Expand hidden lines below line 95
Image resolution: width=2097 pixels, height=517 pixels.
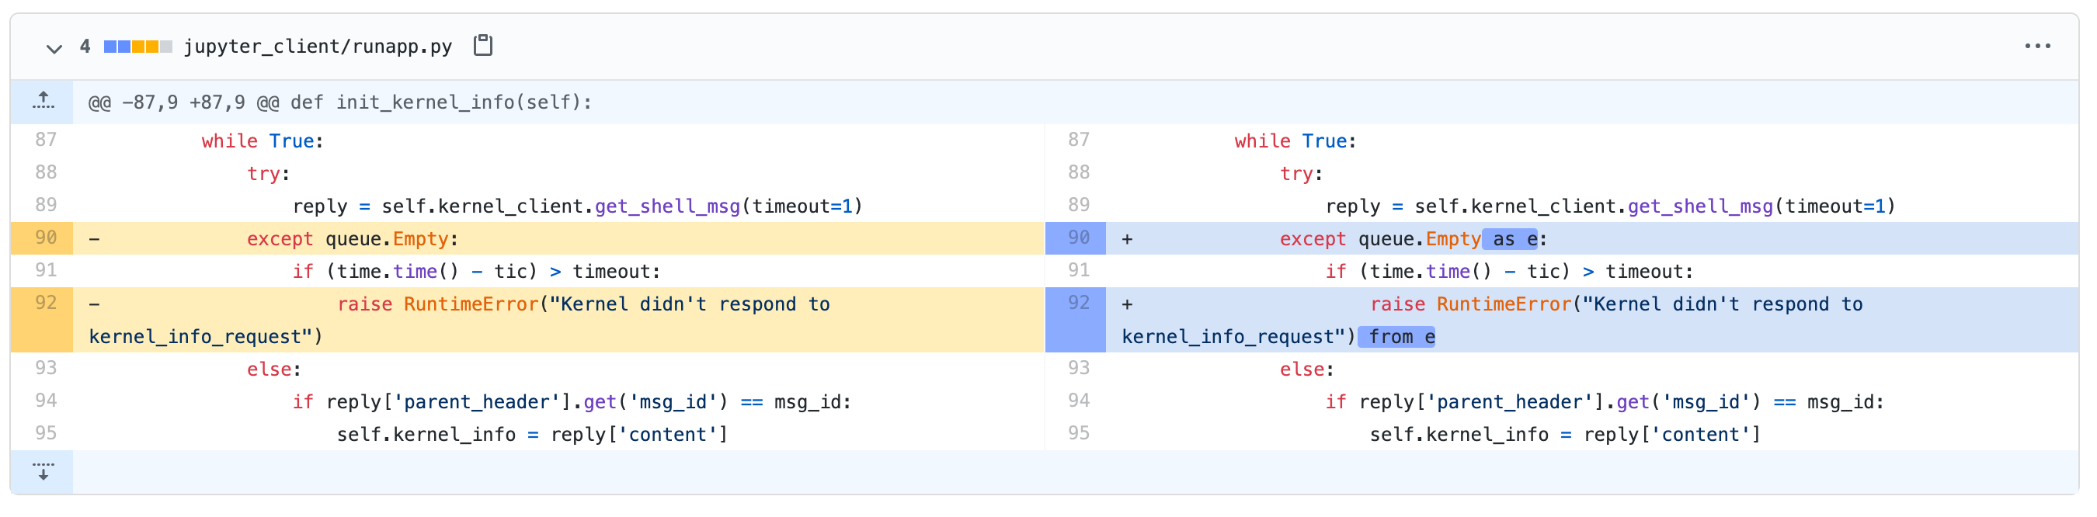point(43,472)
